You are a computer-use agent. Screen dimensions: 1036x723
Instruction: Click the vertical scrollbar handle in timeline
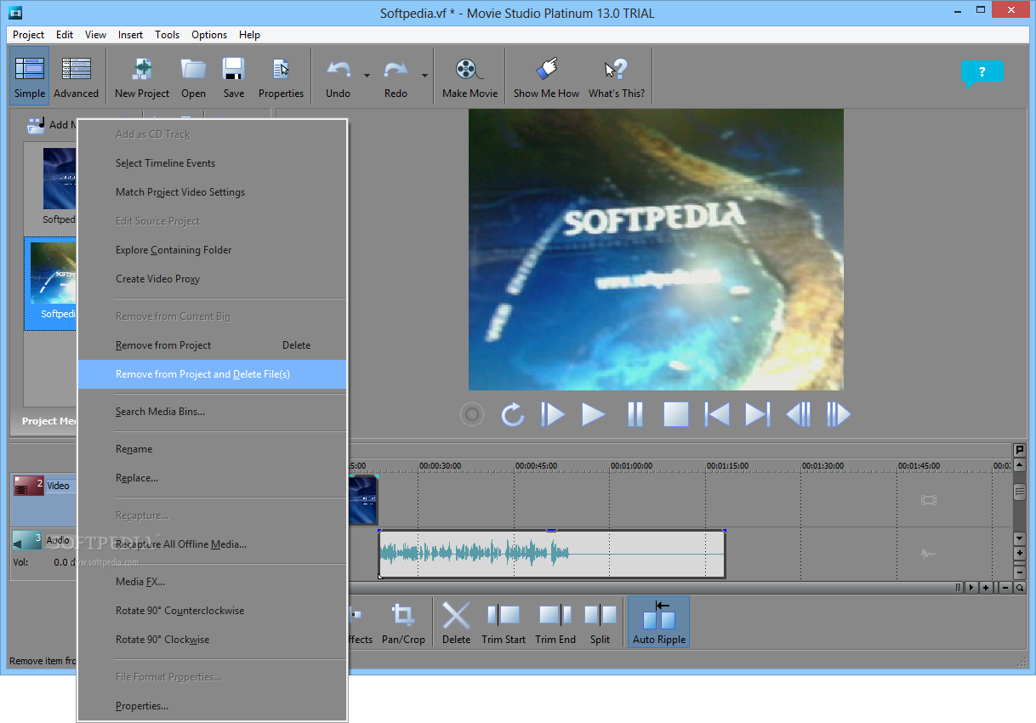(1019, 492)
